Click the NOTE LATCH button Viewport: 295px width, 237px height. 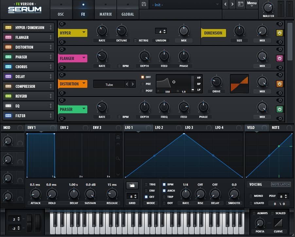pyautogui.click(x=281, y=184)
